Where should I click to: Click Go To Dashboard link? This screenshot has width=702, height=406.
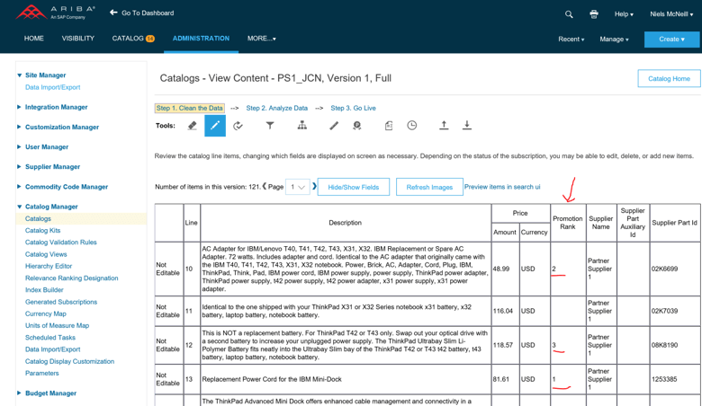(x=142, y=13)
